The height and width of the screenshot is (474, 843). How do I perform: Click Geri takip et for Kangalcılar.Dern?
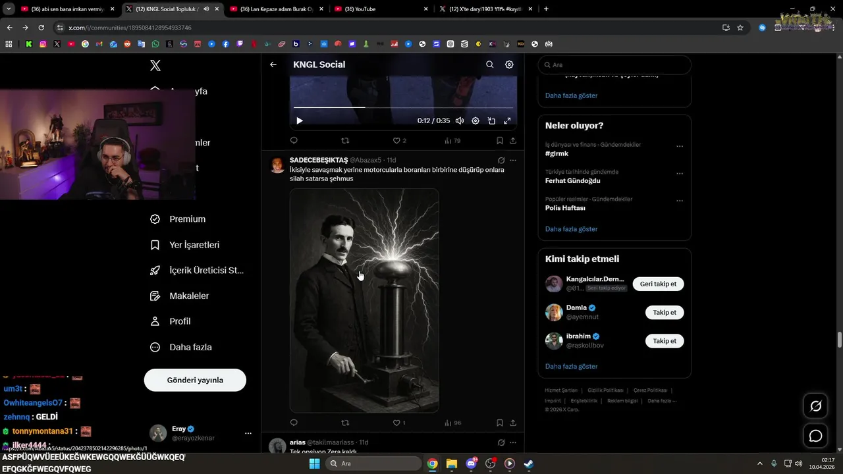tap(658, 284)
